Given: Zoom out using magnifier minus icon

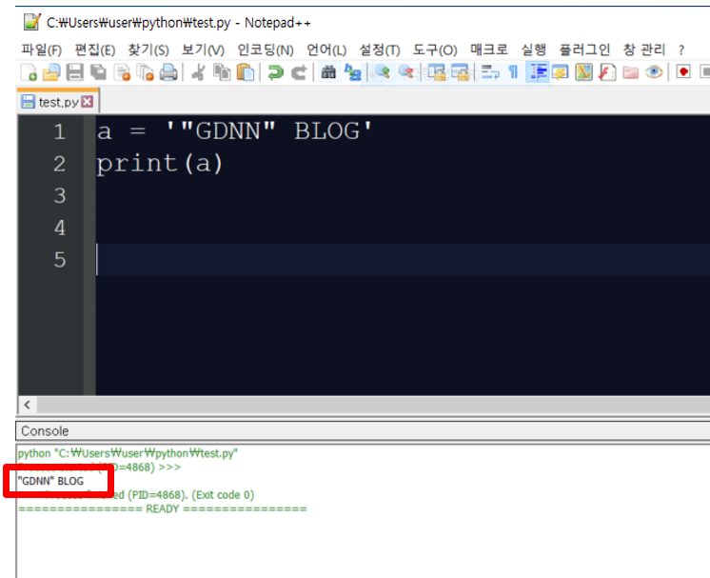Looking at the screenshot, I should point(405,72).
